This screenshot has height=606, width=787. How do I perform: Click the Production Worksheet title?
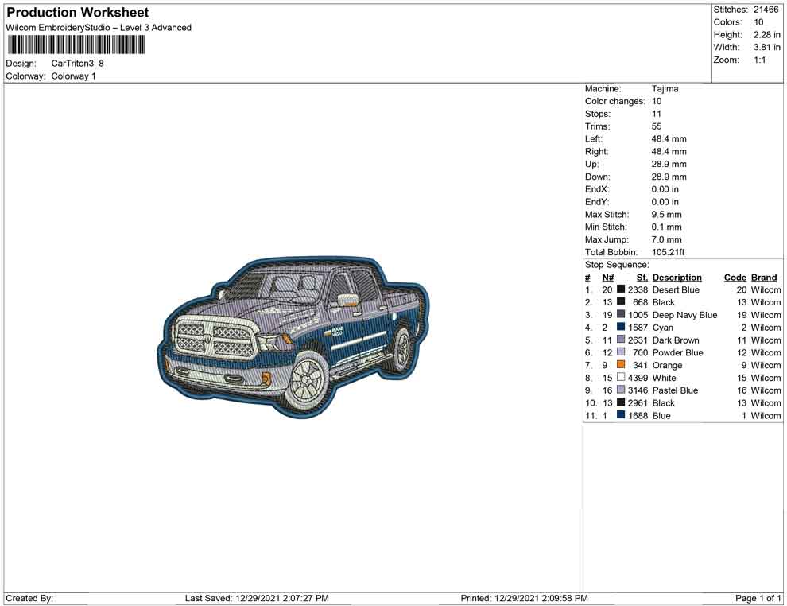(77, 13)
